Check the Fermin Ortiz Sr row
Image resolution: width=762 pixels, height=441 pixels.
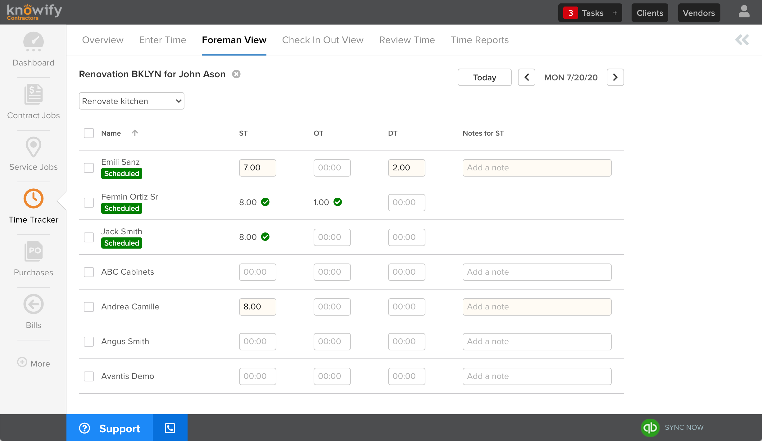(89, 203)
